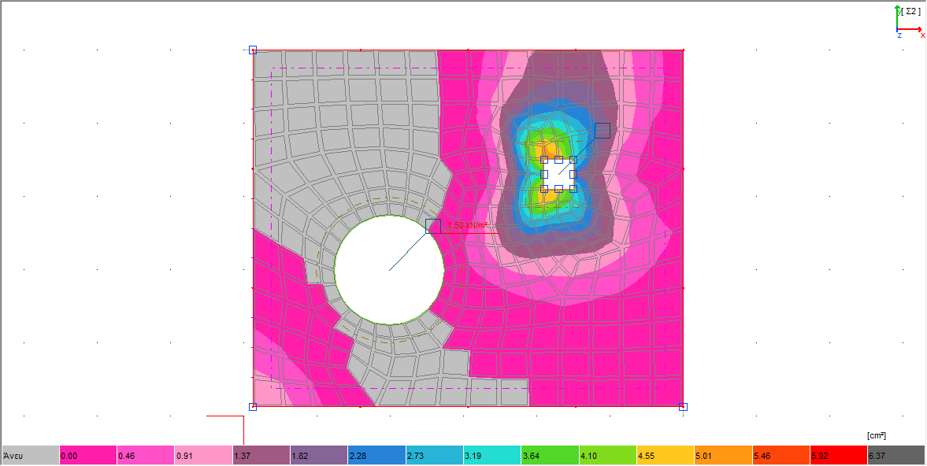Pick the 3.64 green legend swatch
This screenshot has height=466, width=927.
pyautogui.click(x=550, y=455)
